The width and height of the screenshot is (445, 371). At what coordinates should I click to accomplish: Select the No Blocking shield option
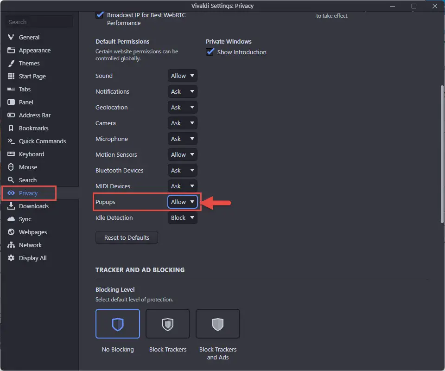pos(118,324)
